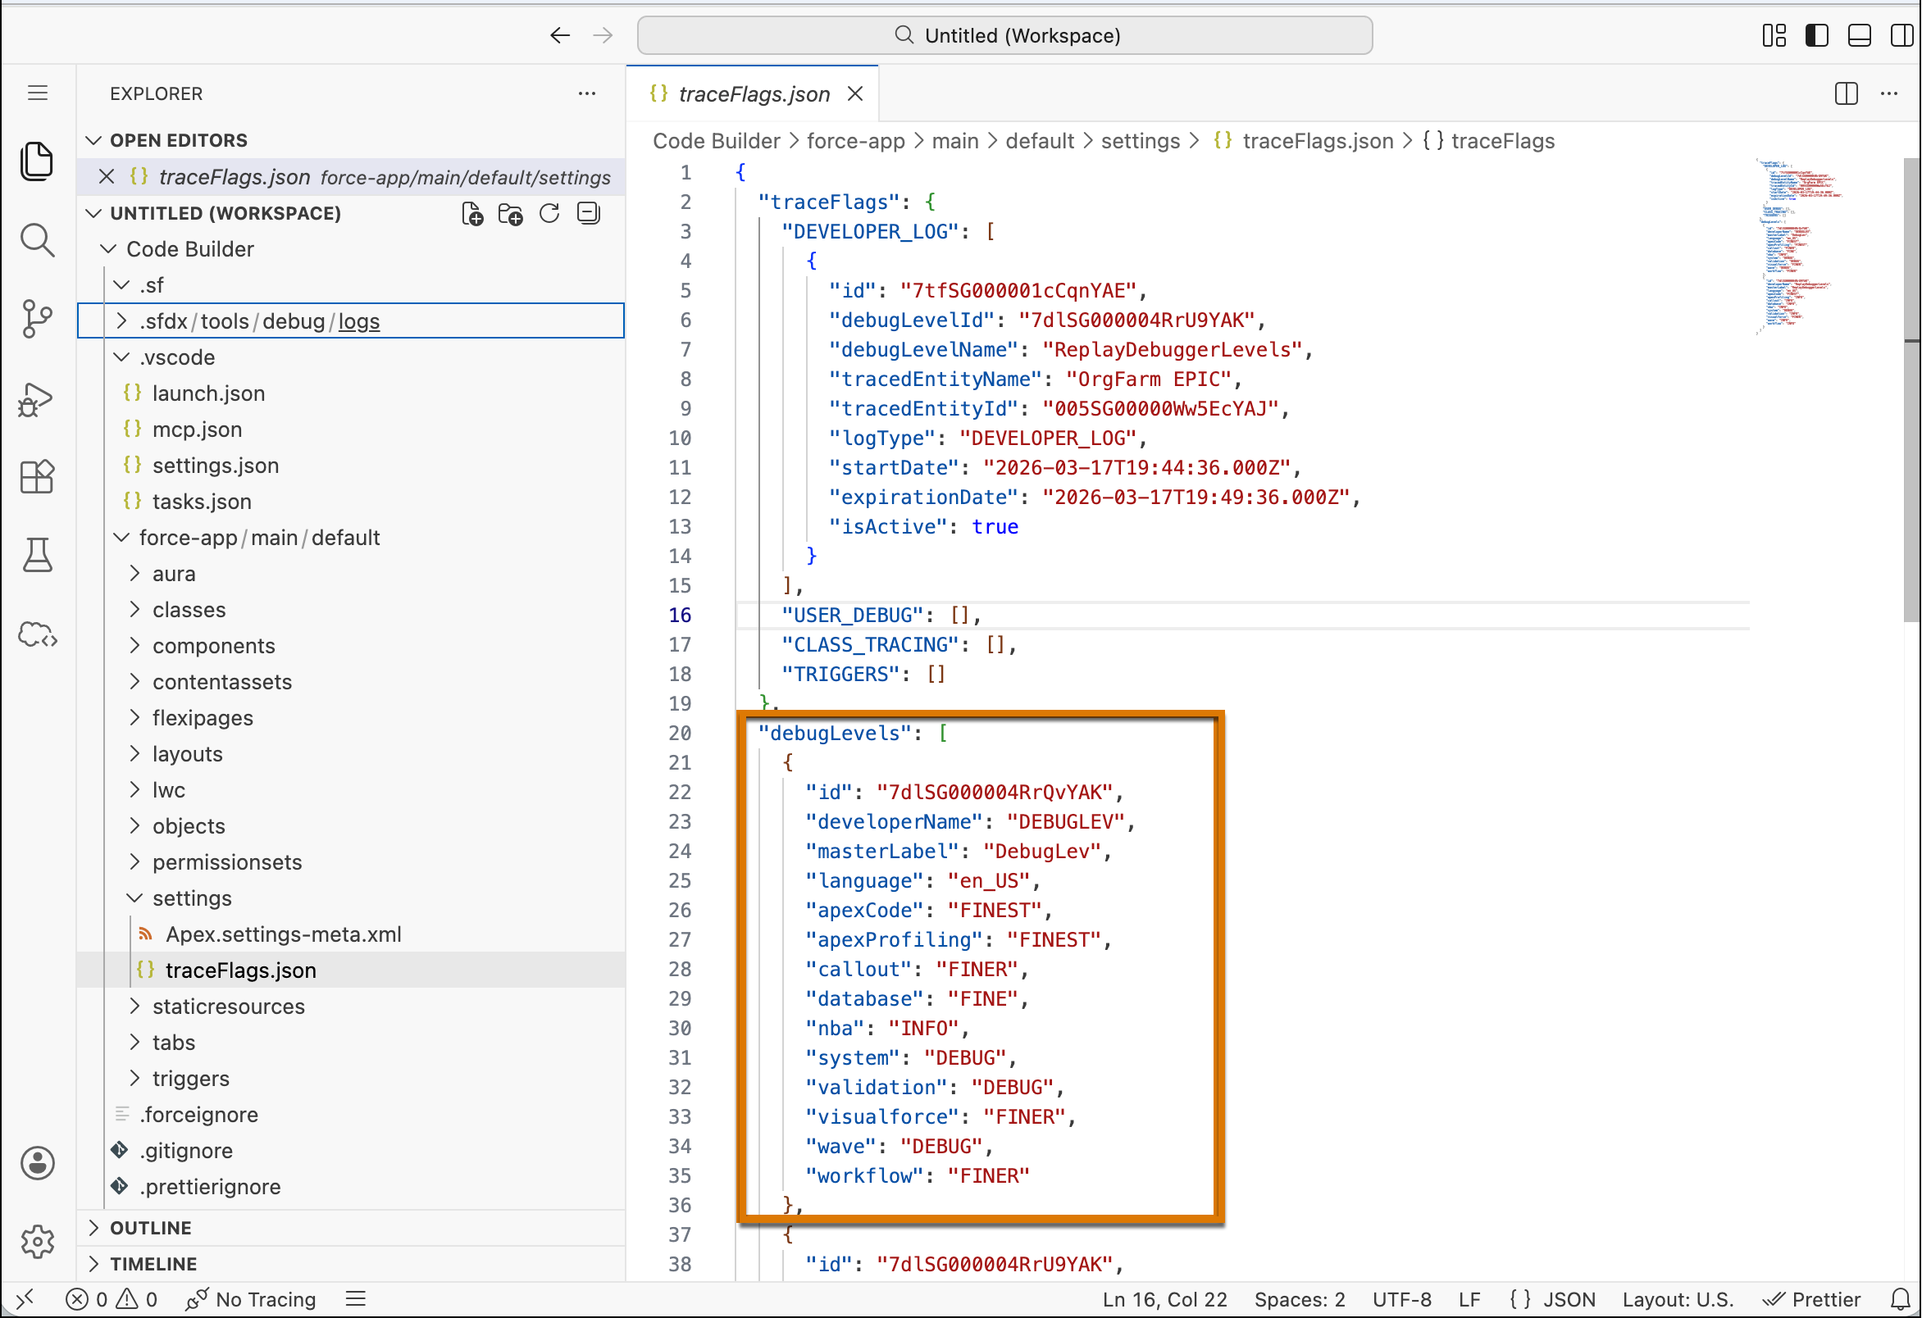Open launch.json in the file tree
Image resolution: width=1922 pixels, height=1318 pixels.
[x=208, y=393]
